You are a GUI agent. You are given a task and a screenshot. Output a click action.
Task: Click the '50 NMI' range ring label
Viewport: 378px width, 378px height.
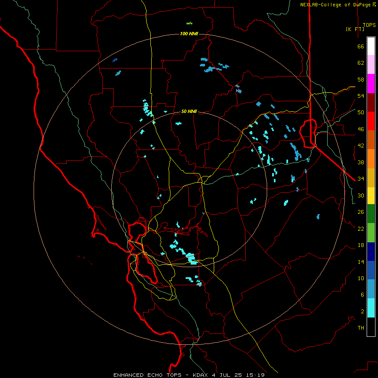[189, 111]
